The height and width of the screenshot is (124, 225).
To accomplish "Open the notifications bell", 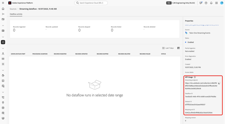I will 211,3.
